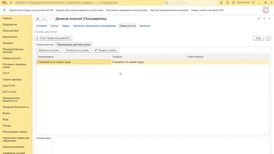Switch to Группы доступа tab

pos(45,44)
